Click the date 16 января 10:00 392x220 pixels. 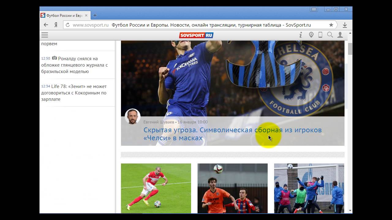193,122
